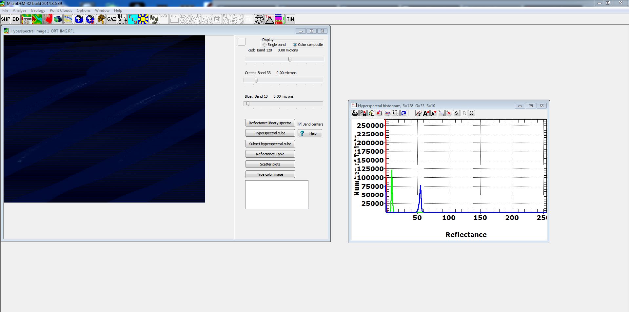Print the histogram with the printer icon
Image resolution: width=629 pixels, height=312 pixels.
(355, 113)
